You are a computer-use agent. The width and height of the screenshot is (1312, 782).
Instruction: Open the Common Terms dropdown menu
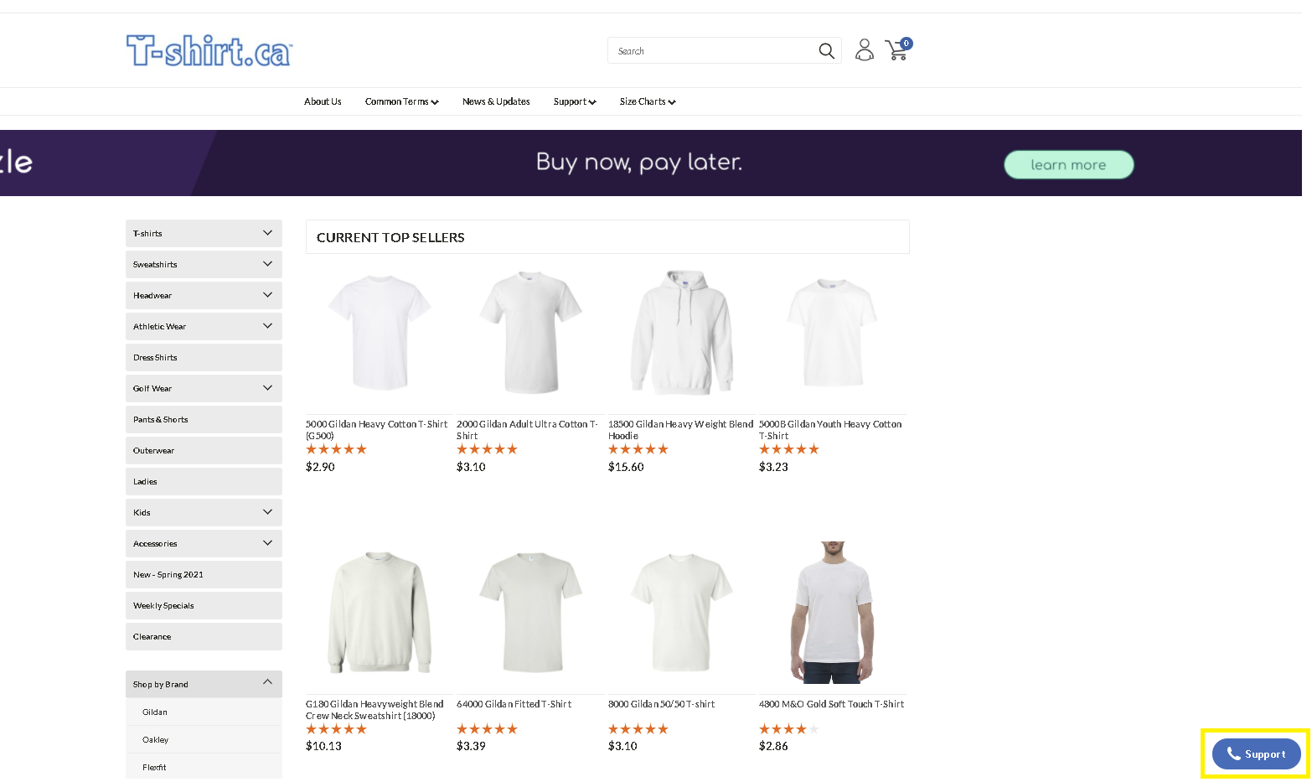click(401, 101)
